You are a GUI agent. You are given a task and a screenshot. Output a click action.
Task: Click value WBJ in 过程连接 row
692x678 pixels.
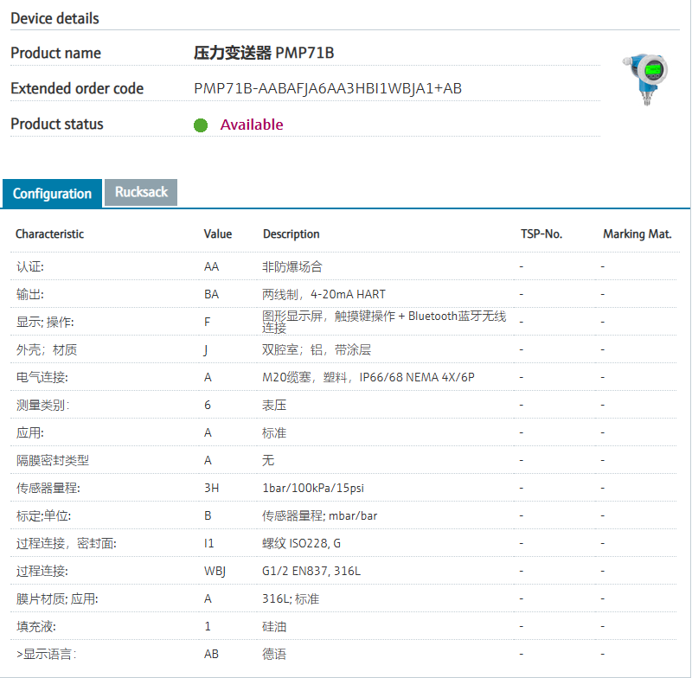pos(215,571)
